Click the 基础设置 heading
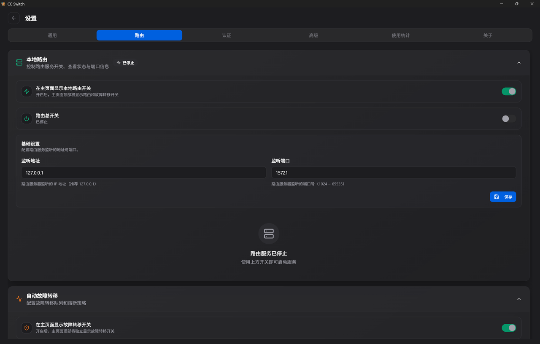Viewport: 540px width, 344px height. point(30,144)
